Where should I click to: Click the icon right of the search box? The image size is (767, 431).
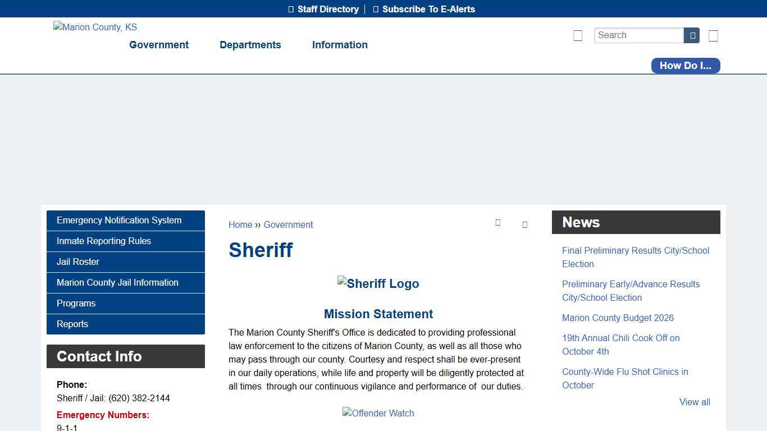pos(713,35)
